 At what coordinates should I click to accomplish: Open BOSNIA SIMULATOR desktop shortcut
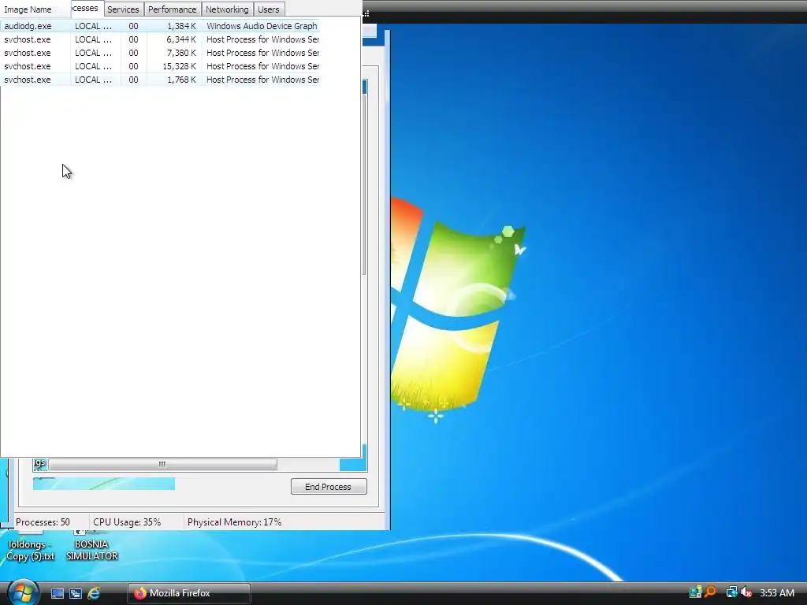point(91,550)
